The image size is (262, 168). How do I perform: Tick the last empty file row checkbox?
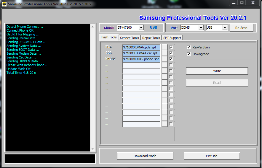tap(171, 124)
